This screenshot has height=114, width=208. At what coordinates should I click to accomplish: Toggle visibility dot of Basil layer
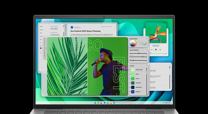pos(130,78)
